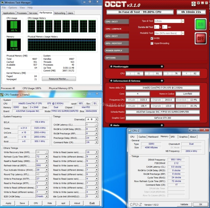The image size is (210, 208).
Task: Select the GPU : OCCT test tab
Action: point(116,36)
